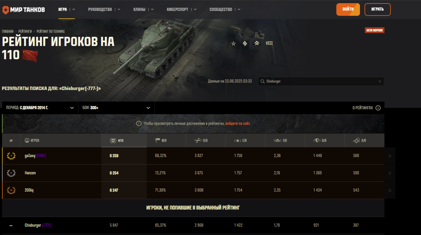Viewport: 421px width, 235px height.
Task: Go to ГЛАВНАЯ breadcrumb
Action: coord(8,32)
